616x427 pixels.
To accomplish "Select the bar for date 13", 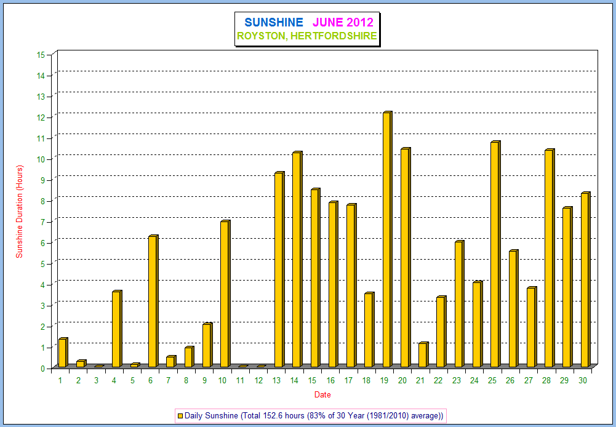I will [x=279, y=269].
